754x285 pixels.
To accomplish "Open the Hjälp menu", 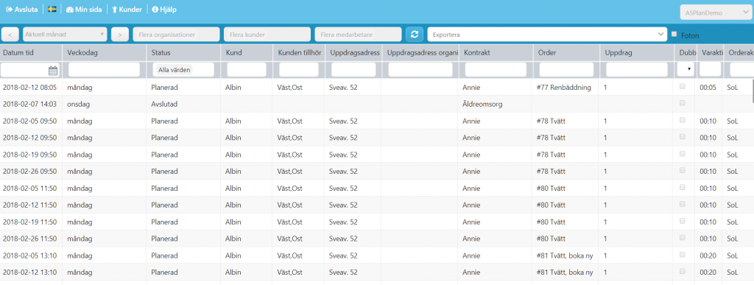I will coord(164,10).
